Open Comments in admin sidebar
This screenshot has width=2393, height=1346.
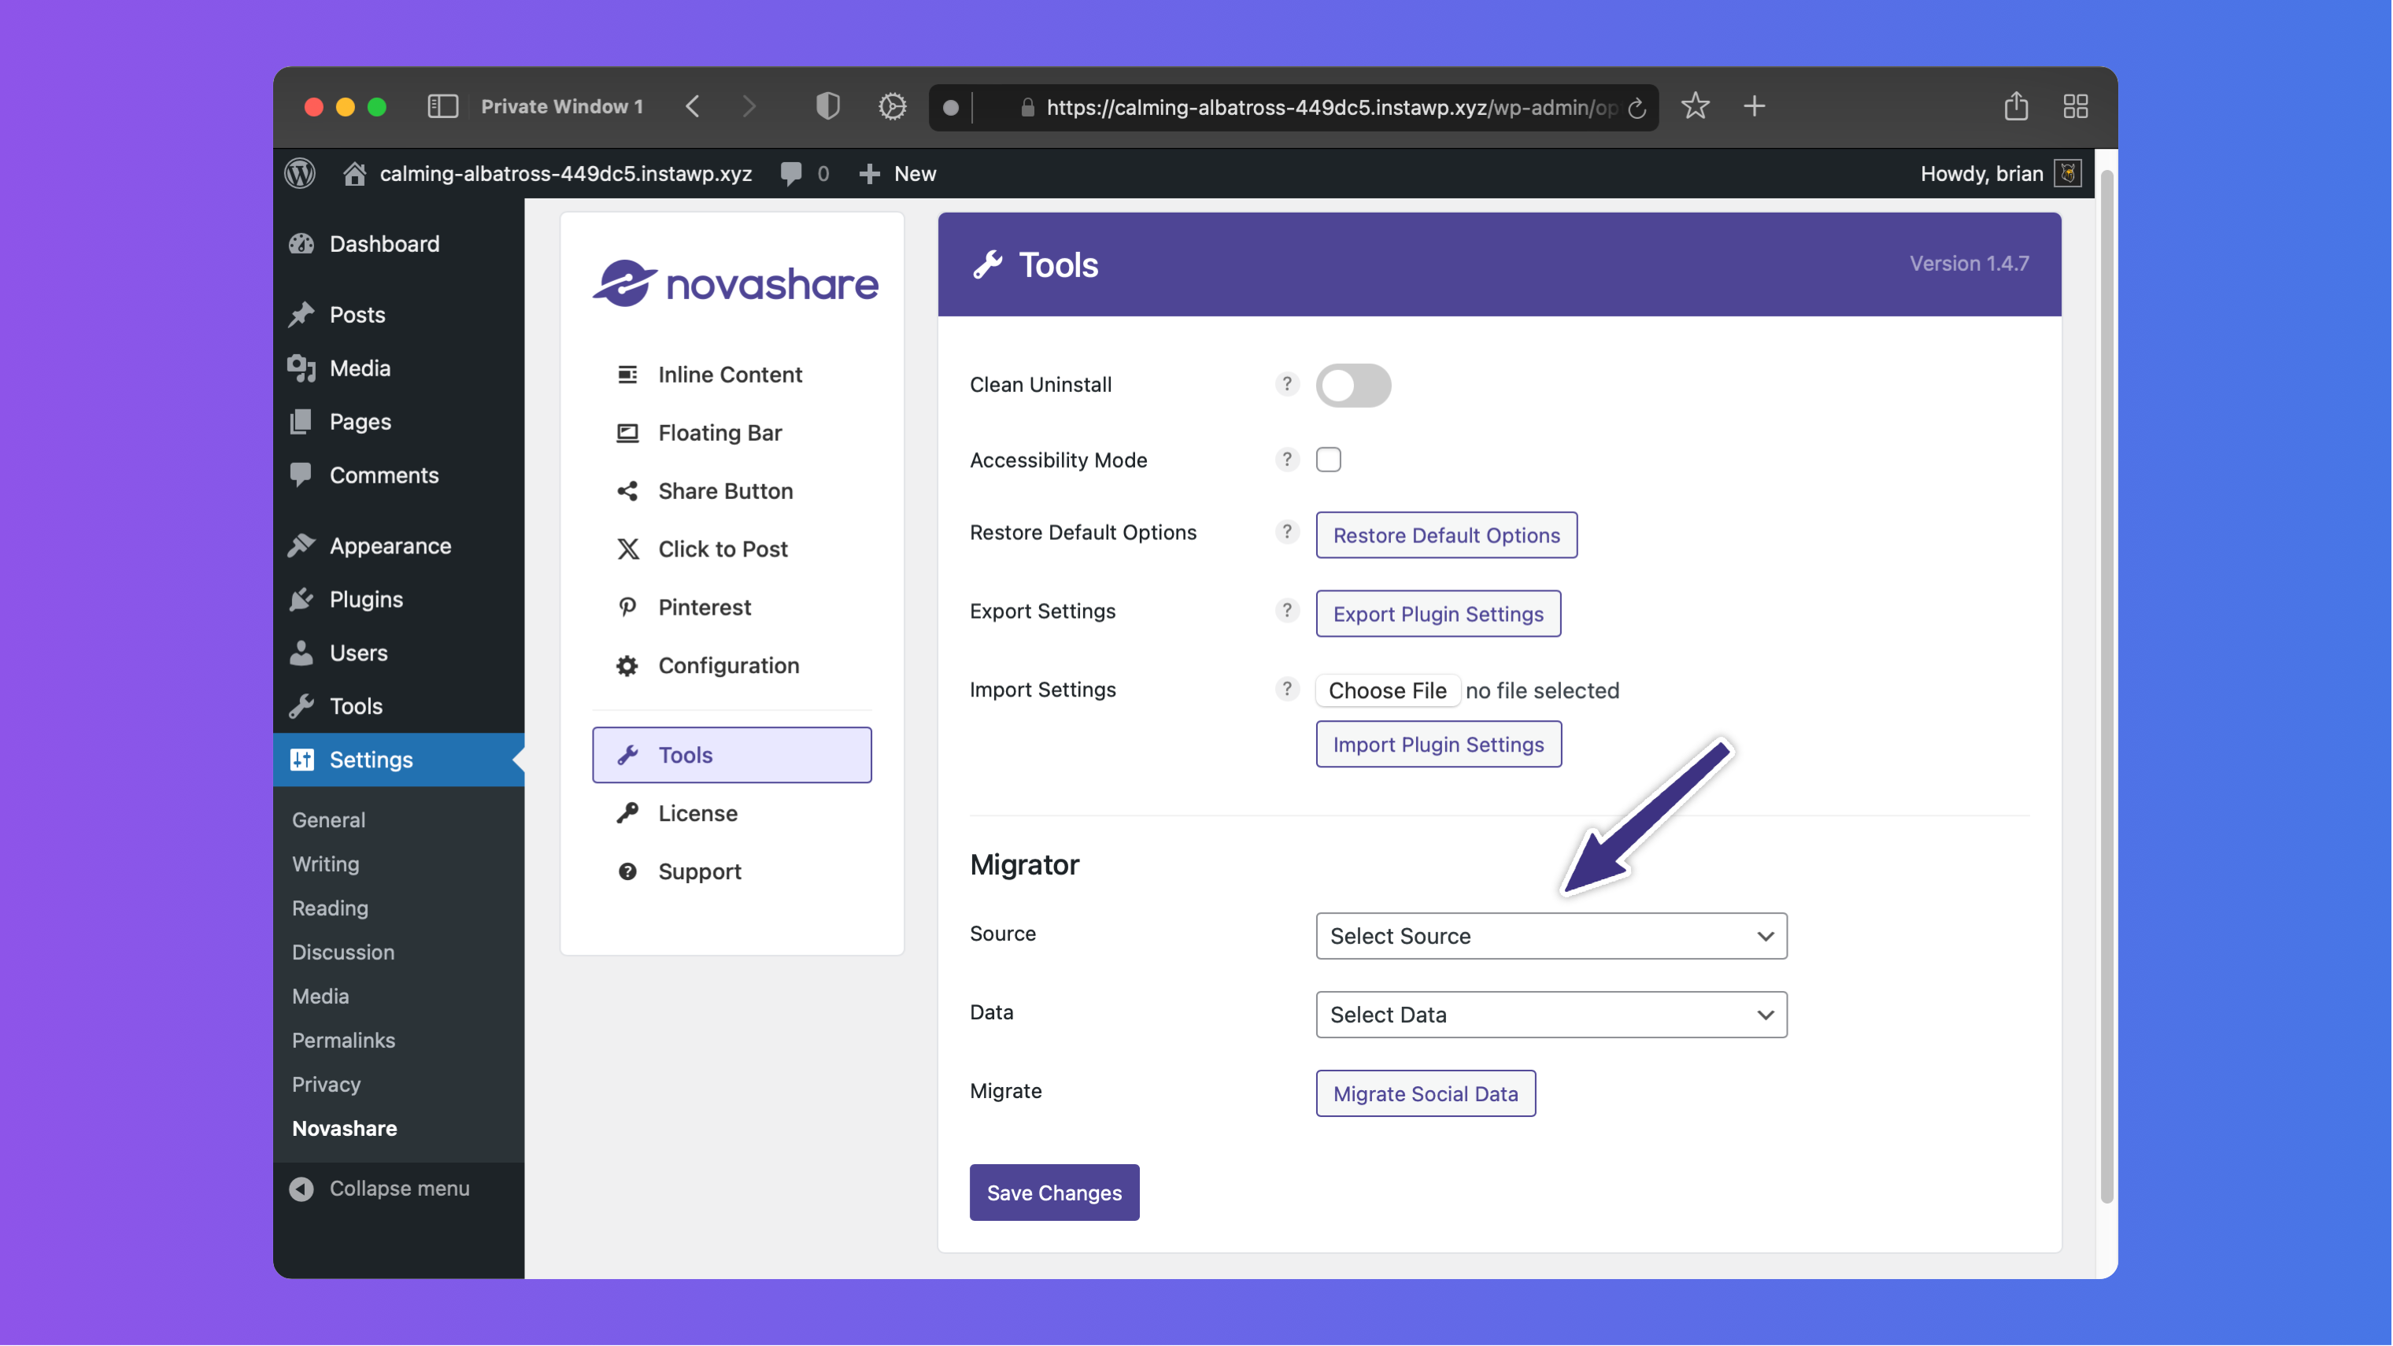[398, 475]
